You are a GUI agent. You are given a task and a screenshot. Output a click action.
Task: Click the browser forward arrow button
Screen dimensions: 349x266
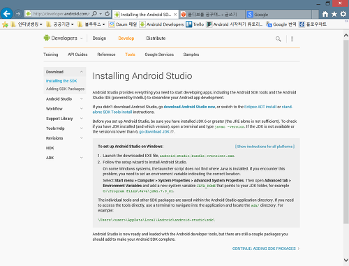tap(18, 14)
